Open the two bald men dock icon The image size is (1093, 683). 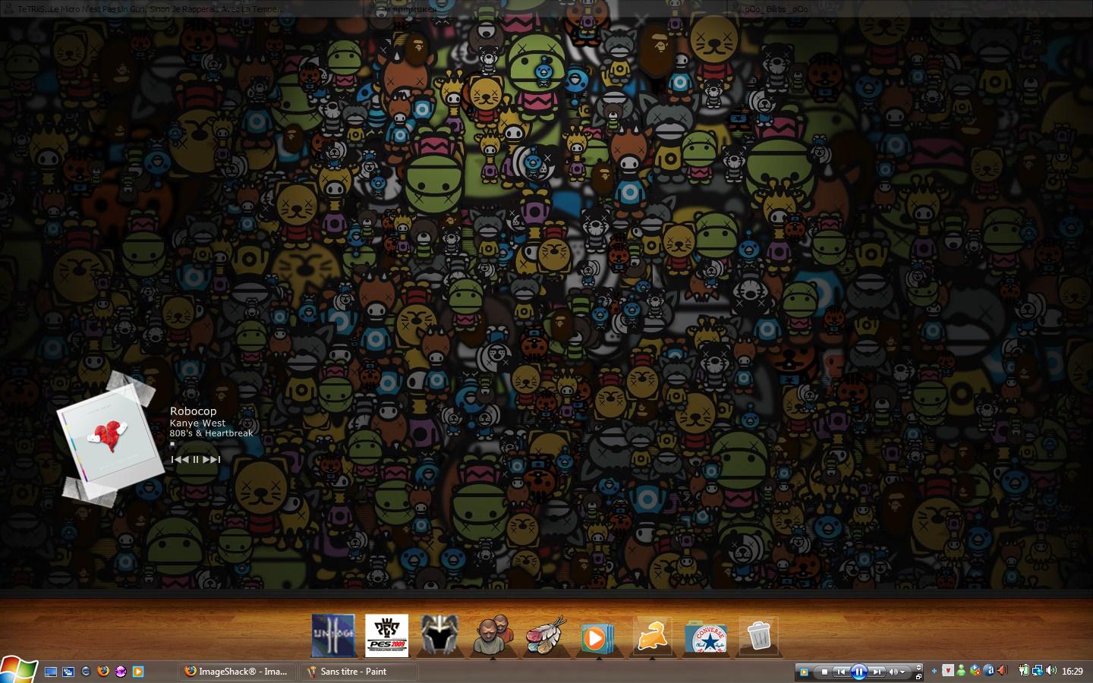[x=492, y=635]
